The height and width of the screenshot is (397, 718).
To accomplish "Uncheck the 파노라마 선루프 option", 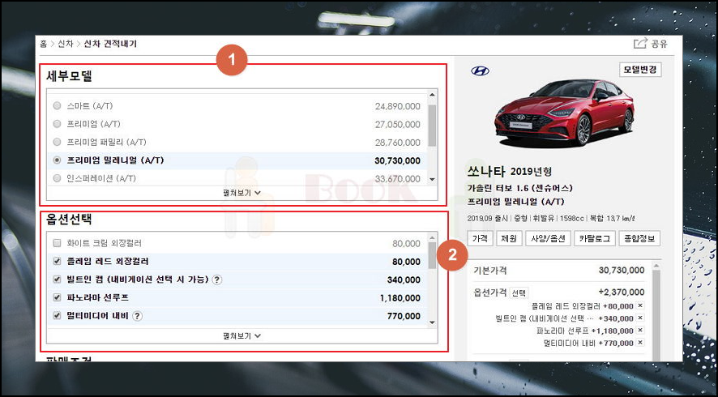I will [x=57, y=297].
